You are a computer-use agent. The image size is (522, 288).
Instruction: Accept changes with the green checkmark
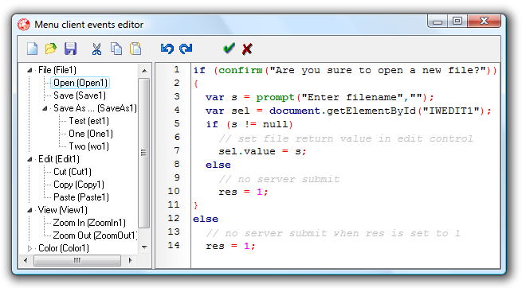(229, 49)
